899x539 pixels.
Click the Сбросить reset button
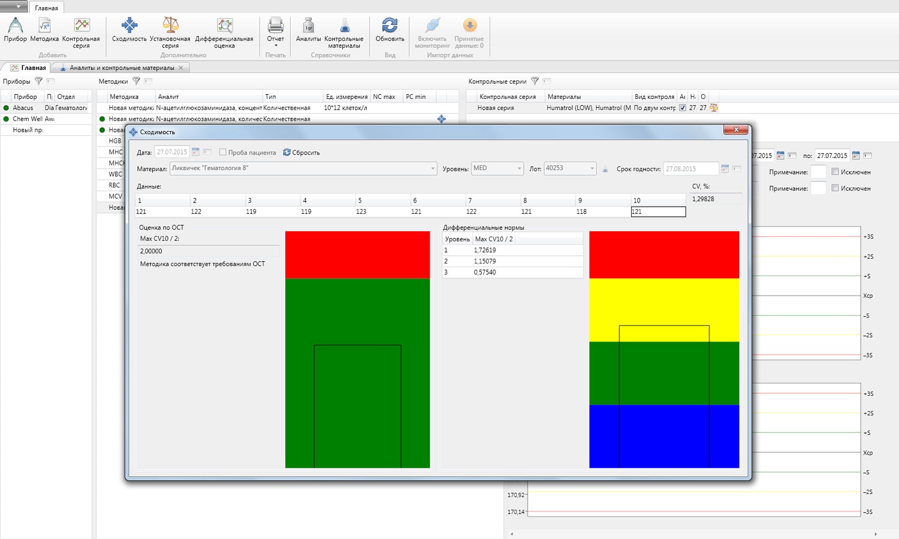pos(301,152)
